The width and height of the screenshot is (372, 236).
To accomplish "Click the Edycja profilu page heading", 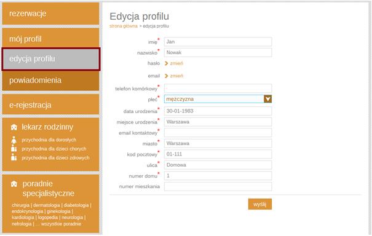I will 139,17.
